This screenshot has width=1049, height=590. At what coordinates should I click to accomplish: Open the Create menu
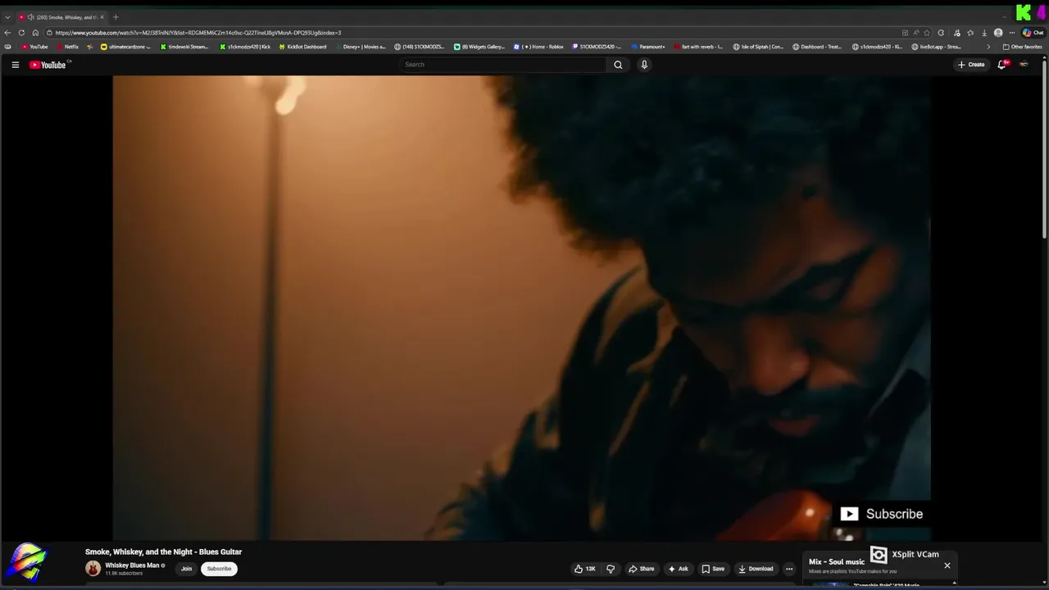(x=971, y=65)
